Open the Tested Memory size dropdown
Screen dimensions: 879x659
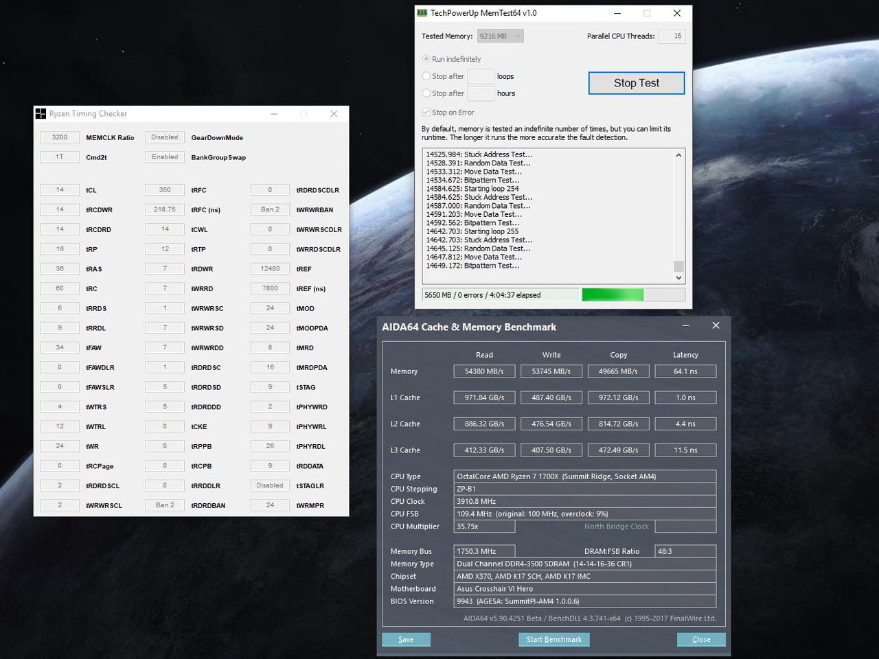(x=501, y=36)
